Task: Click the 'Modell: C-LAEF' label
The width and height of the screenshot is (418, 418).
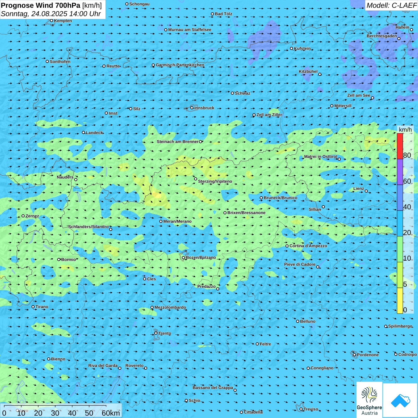Action: coord(391,5)
